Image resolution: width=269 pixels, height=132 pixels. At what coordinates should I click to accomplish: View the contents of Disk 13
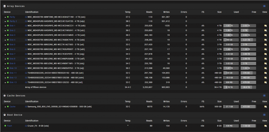point(266,82)
